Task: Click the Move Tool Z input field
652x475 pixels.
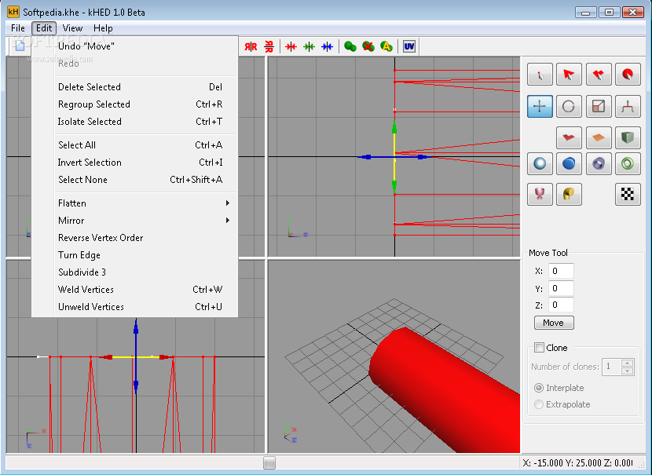Action: pyautogui.click(x=561, y=305)
